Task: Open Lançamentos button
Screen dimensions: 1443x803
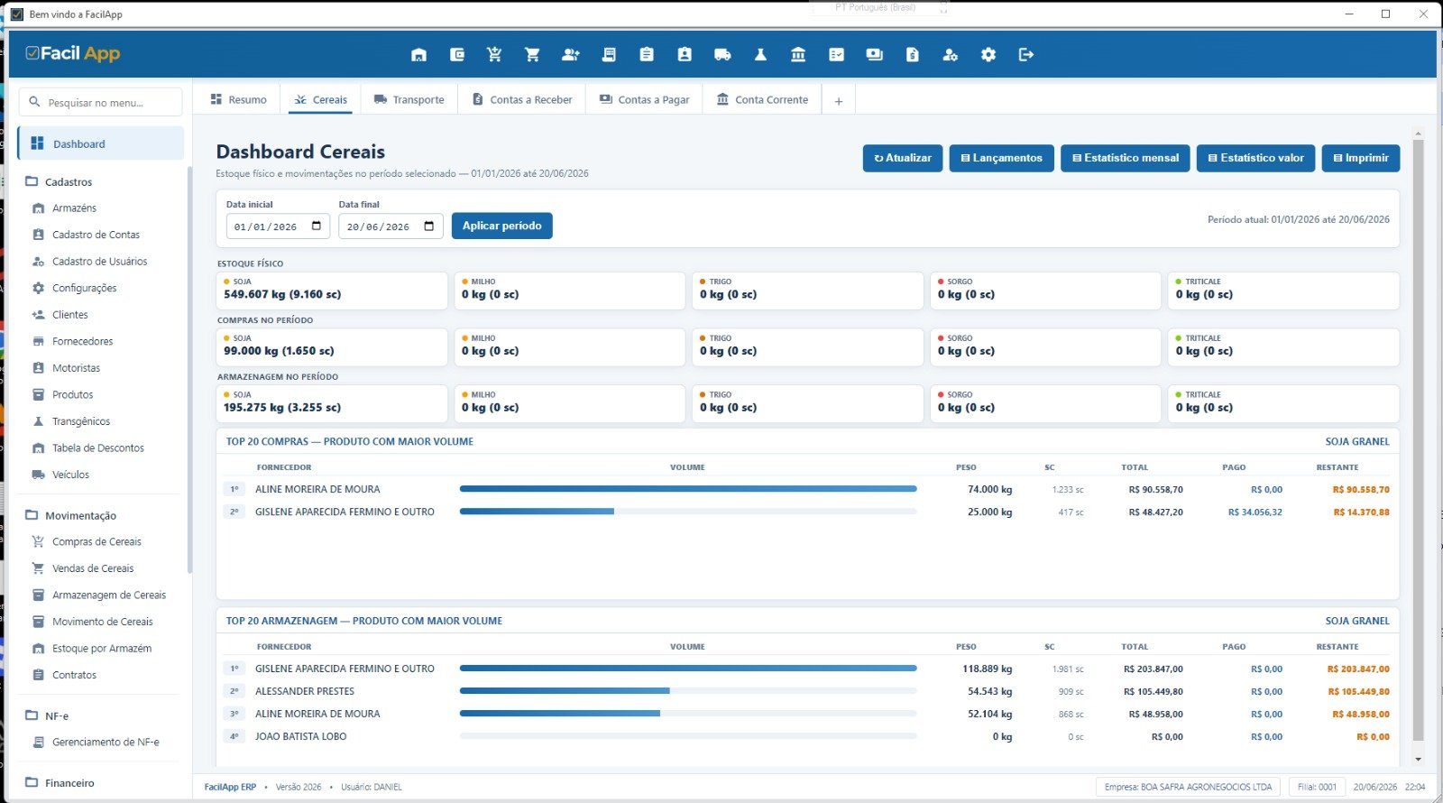Action: [1001, 158]
